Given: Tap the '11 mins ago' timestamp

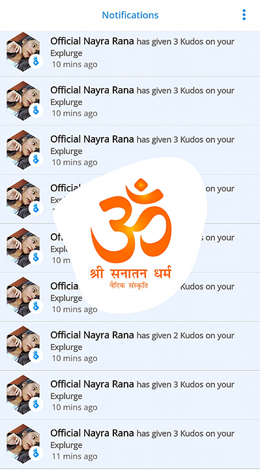Looking at the screenshot, I should pyautogui.click(x=74, y=456).
